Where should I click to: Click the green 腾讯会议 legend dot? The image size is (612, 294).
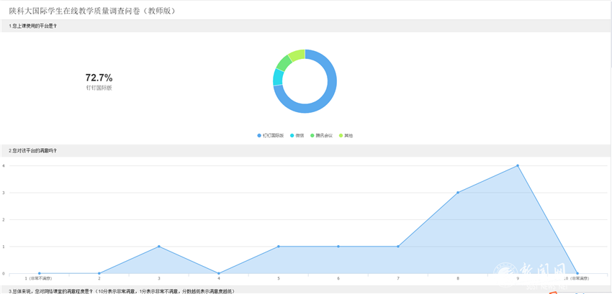[x=312, y=135]
